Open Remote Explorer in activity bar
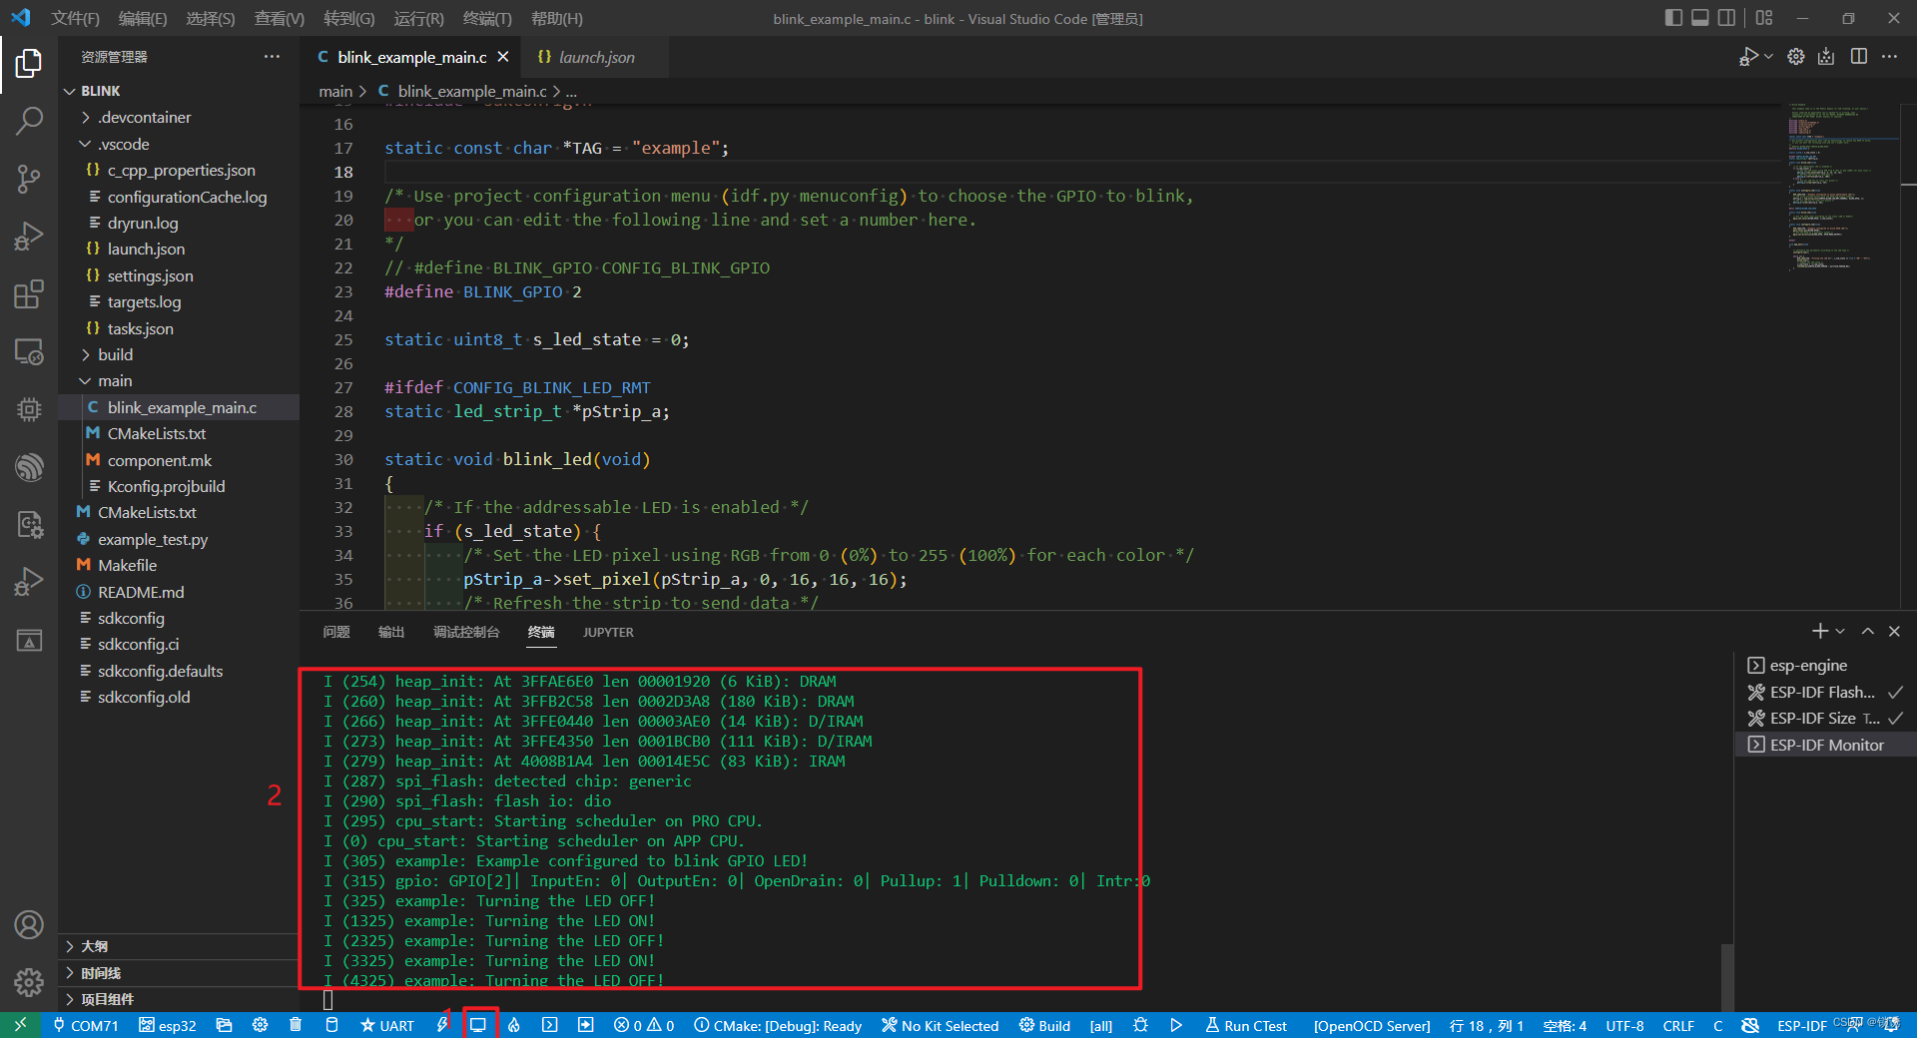This screenshot has height=1038, width=1917. click(x=29, y=351)
